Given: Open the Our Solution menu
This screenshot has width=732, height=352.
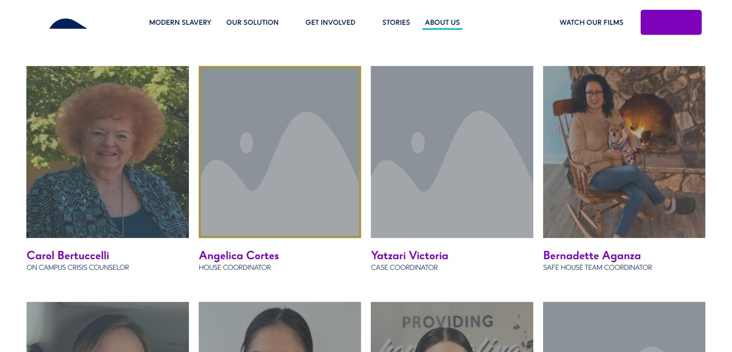Looking at the screenshot, I should 252,22.
